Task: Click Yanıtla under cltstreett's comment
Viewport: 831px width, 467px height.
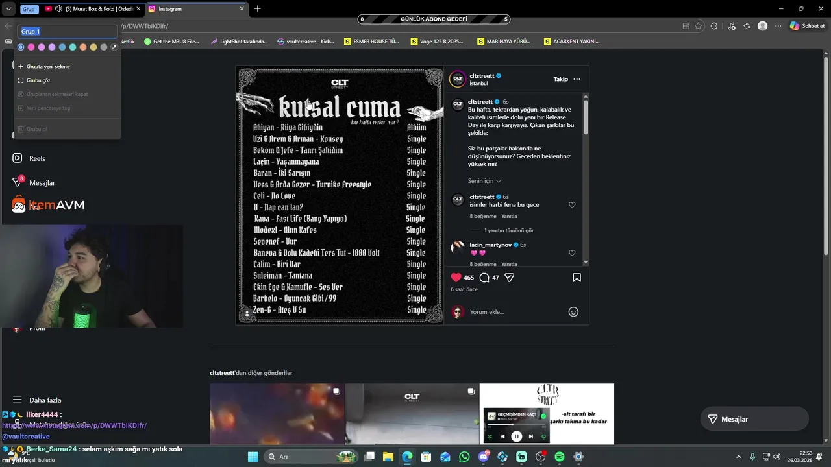Action: point(509,216)
